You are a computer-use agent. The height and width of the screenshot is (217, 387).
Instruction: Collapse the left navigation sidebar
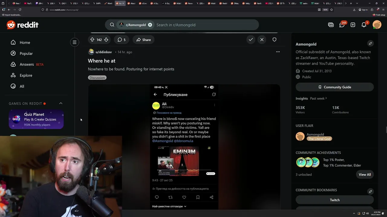point(74,42)
